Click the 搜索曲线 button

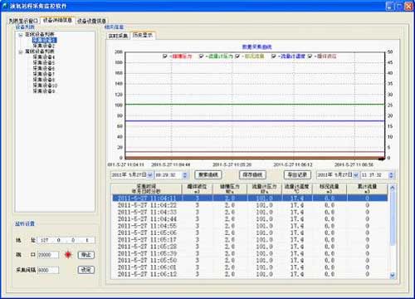tap(208, 174)
